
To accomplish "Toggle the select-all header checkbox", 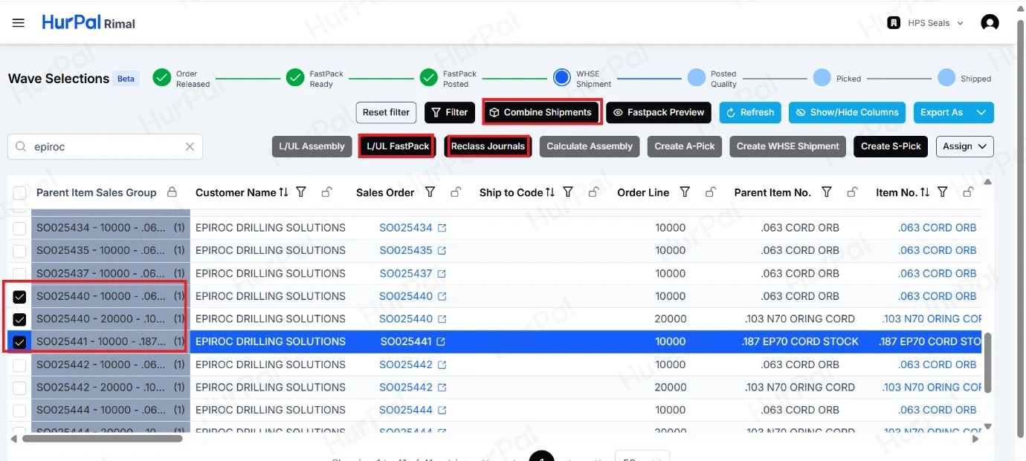I will [19, 193].
